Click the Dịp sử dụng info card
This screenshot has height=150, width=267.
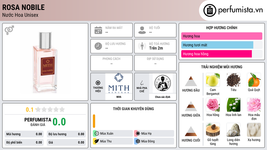pyautogui.click(x=155, y=63)
